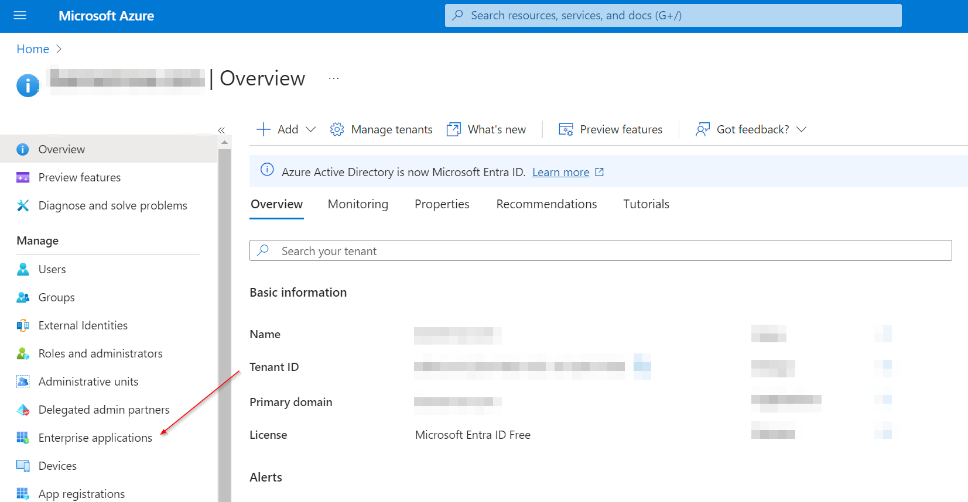
Task: Switch to the Overview tab
Action: click(x=276, y=204)
